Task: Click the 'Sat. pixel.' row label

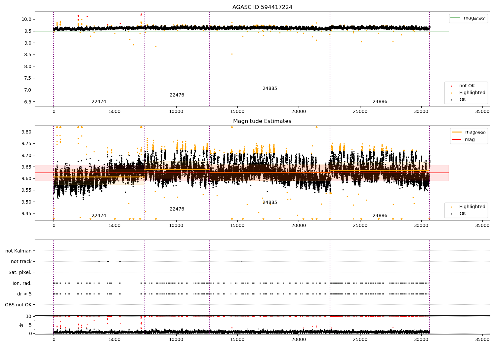Action: 20,273
